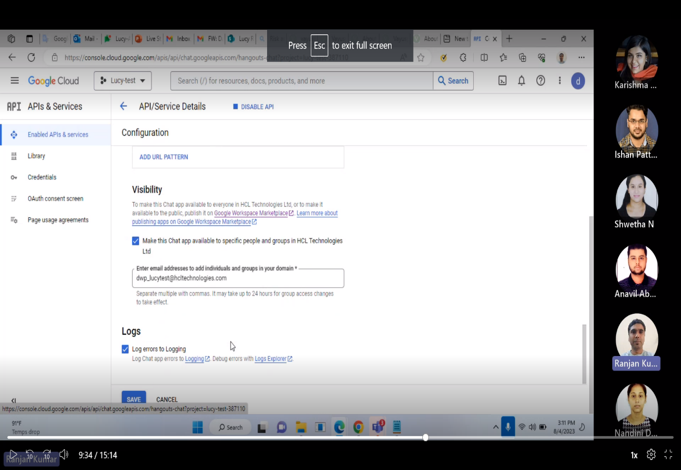
Task: Toggle the microphone icon in the system tray
Action: (x=508, y=427)
